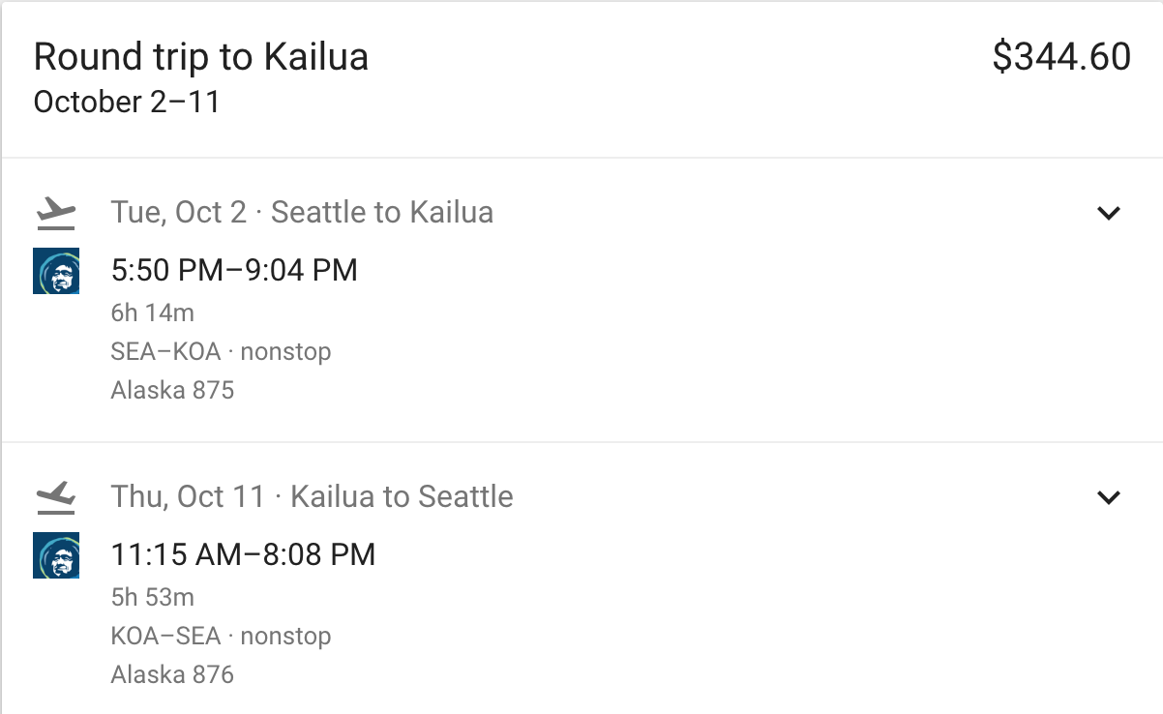Click the arrival landing plane icon
The height and width of the screenshot is (714, 1163).
[x=55, y=497]
